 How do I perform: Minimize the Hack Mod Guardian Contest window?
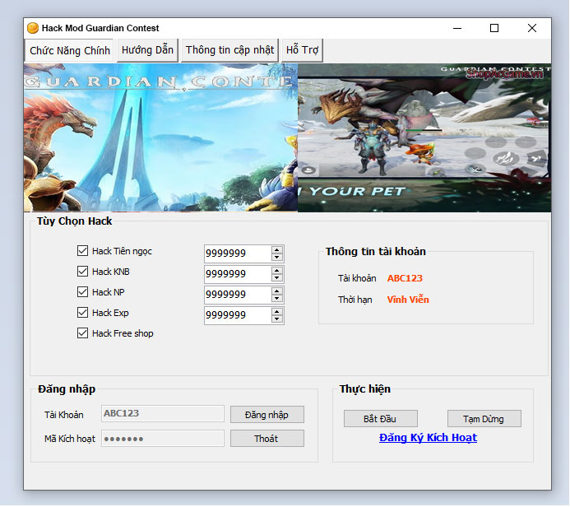click(457, 28)
